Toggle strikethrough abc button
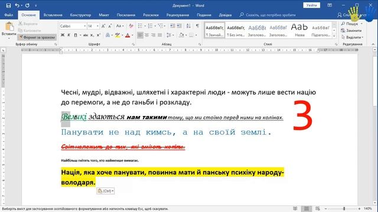 click(86, 35)
